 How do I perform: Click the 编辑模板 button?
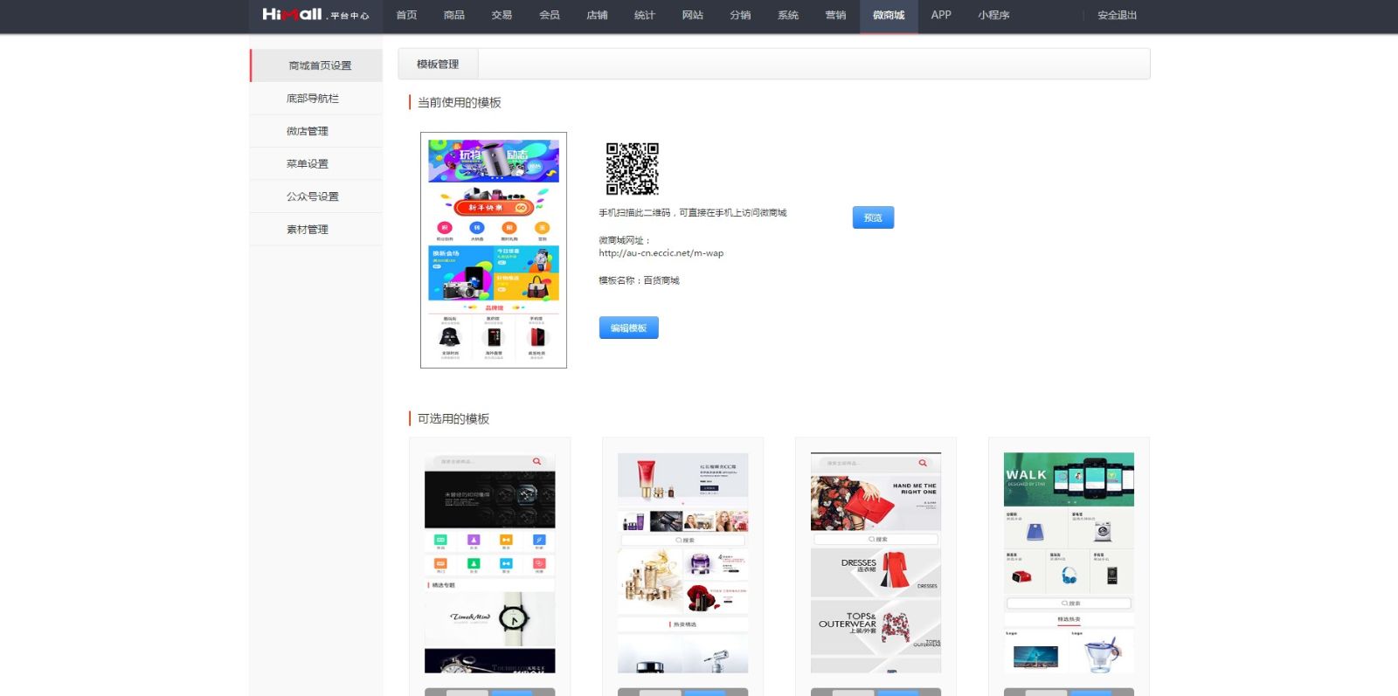click(628, 328)
